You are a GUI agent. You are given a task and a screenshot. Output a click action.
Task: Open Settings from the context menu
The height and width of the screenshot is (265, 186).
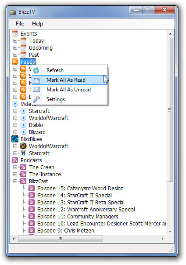[x=70, y=99]
